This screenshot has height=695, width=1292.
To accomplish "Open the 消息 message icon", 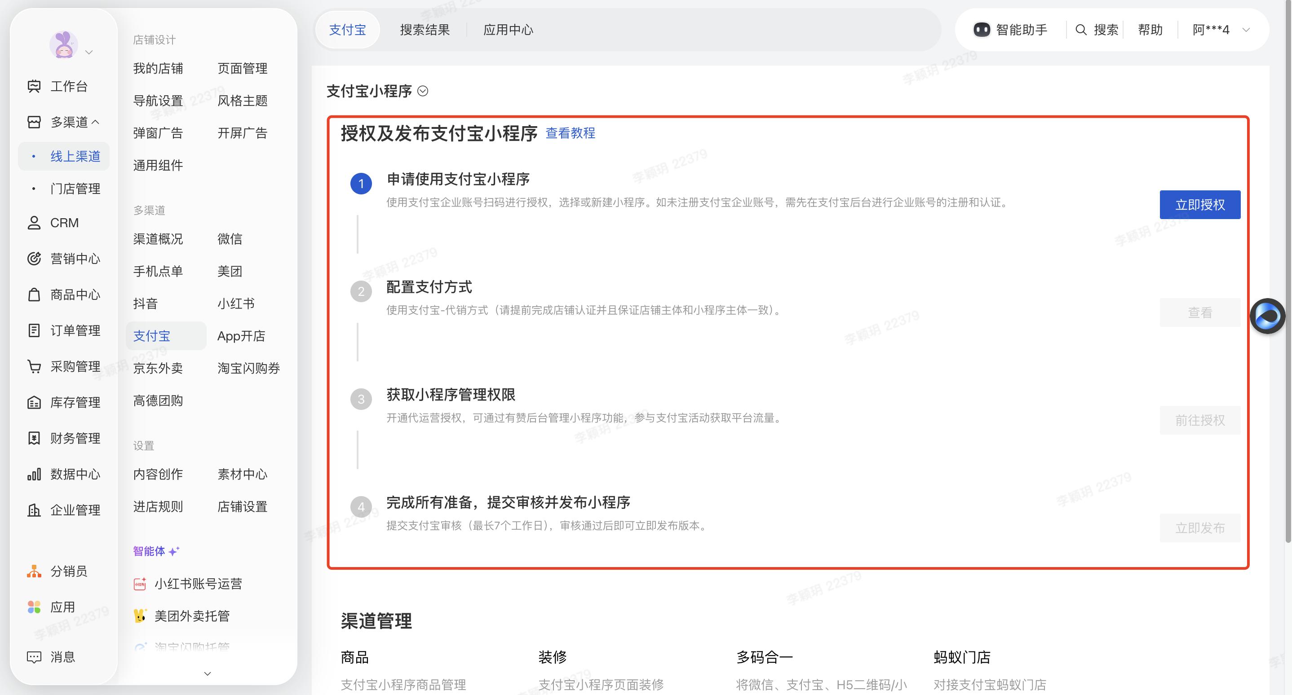I will point(34,657).
